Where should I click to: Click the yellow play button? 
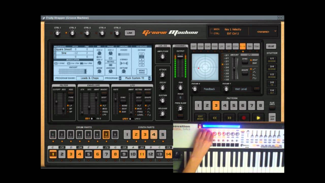258,118
